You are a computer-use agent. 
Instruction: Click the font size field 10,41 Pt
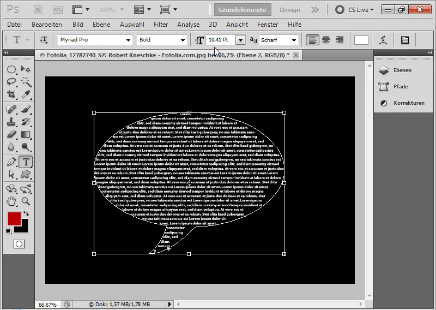click(221, 40)
